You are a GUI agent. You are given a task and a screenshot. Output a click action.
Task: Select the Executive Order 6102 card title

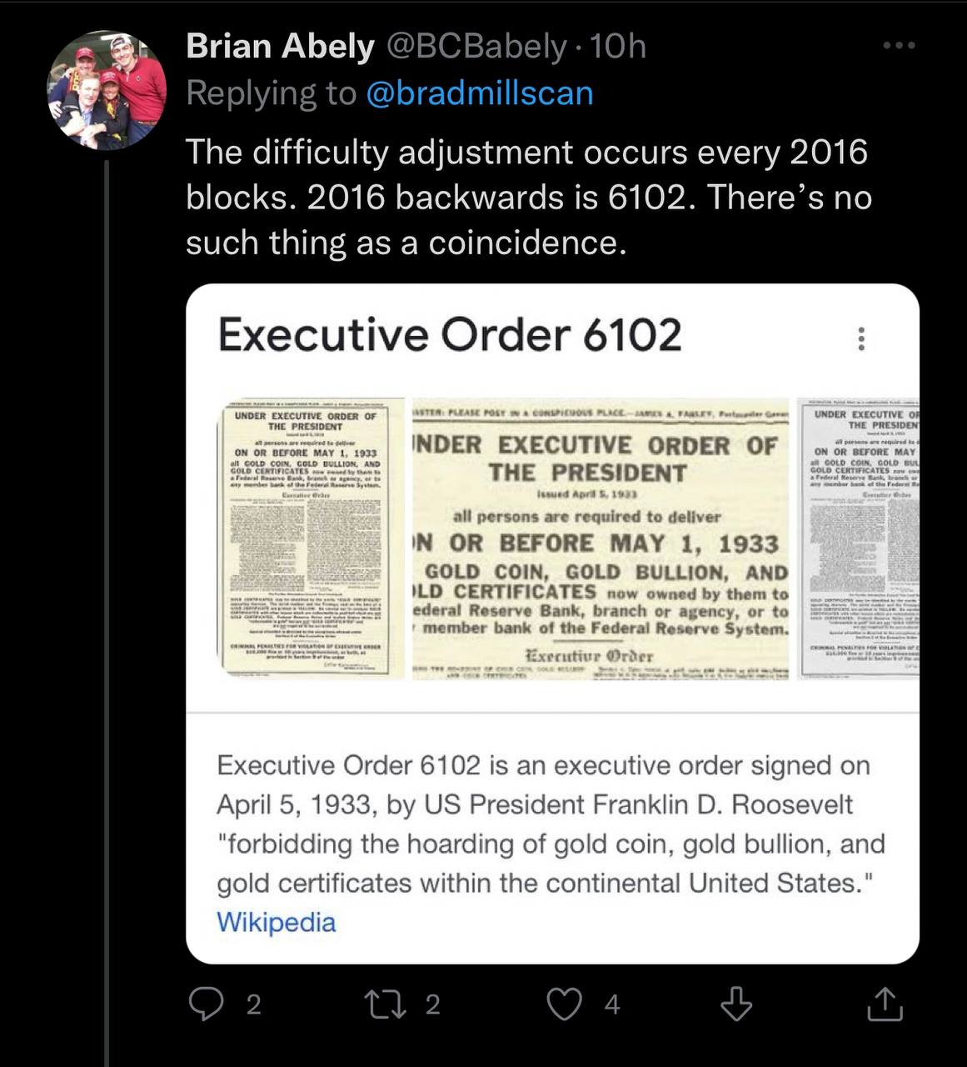[450, 335]
